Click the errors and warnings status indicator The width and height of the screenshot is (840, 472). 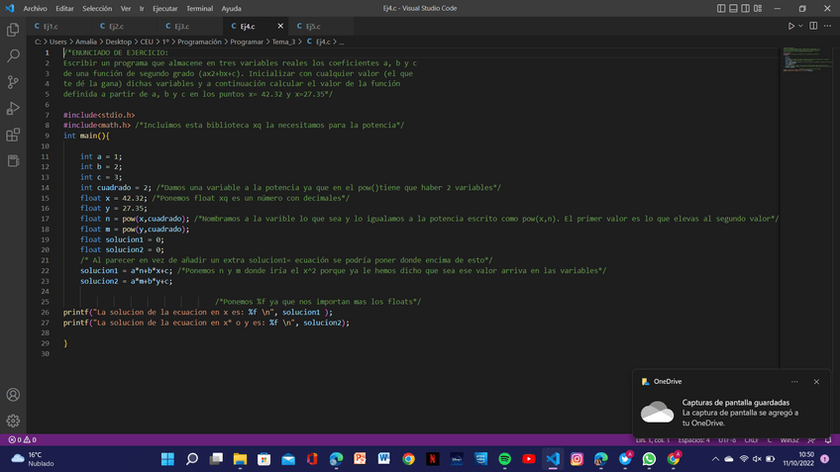[x=22, y=439]
